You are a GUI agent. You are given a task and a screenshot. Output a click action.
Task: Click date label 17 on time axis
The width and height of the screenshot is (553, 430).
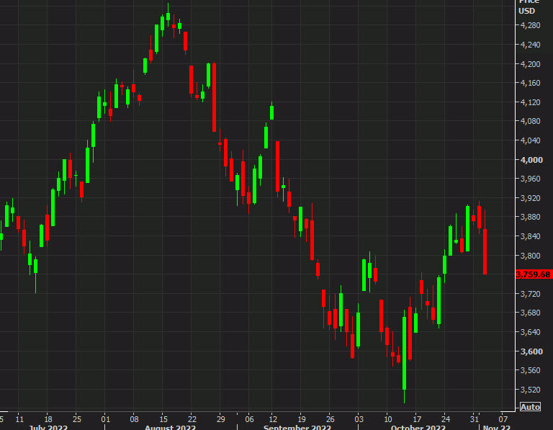pos(417,419)
